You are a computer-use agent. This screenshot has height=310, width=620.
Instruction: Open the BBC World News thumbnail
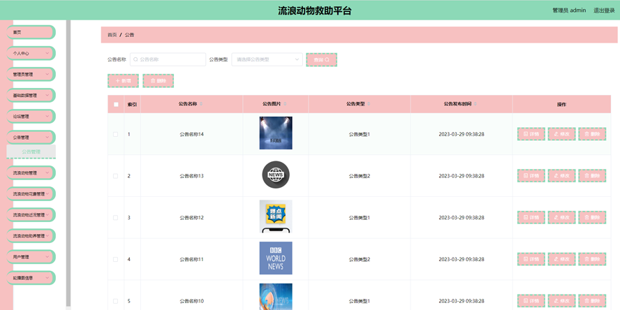276,258
